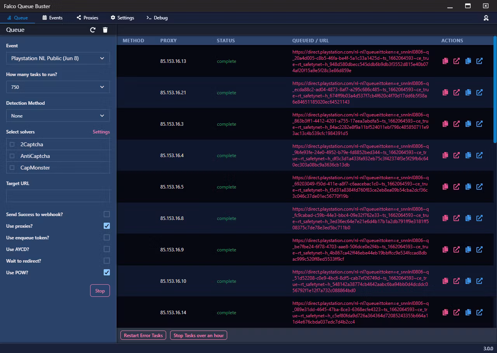Screen dimensions: 497x353
Task: Switch to the Proxies tab
Action: click(x=87, y=18)
